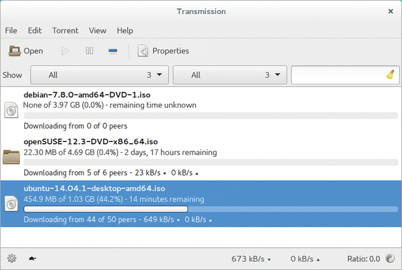Click the arrow next to 673 kB/s

click(269, 259)
